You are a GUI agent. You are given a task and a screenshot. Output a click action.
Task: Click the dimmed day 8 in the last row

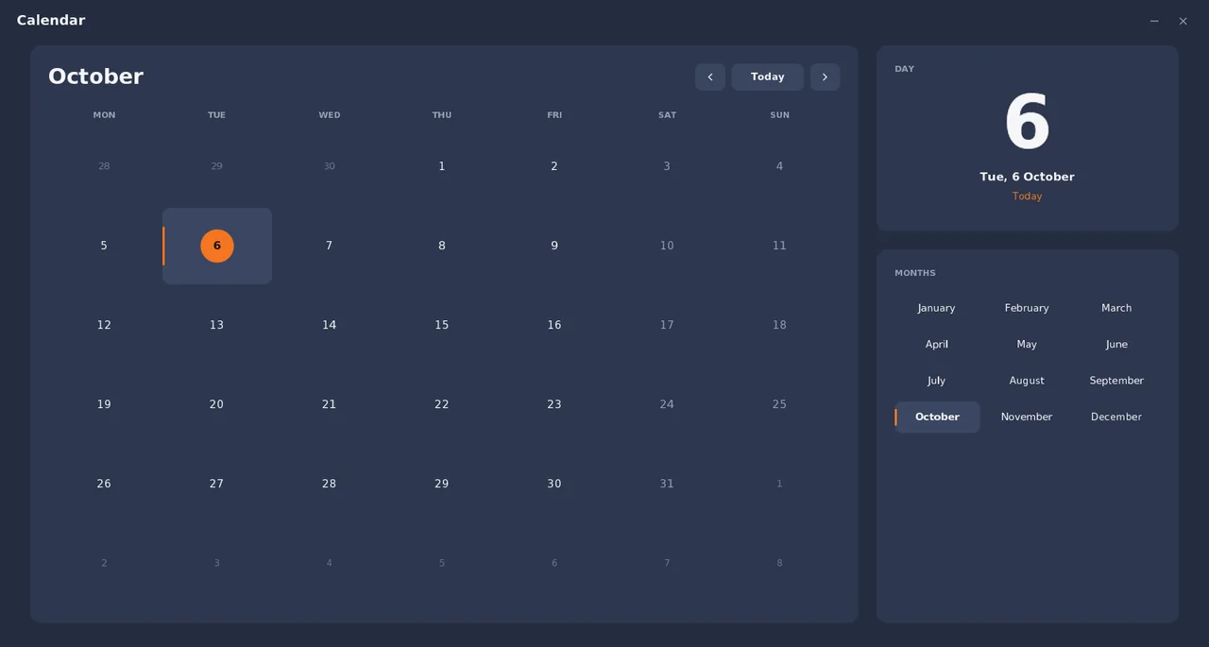click(779, 563)
